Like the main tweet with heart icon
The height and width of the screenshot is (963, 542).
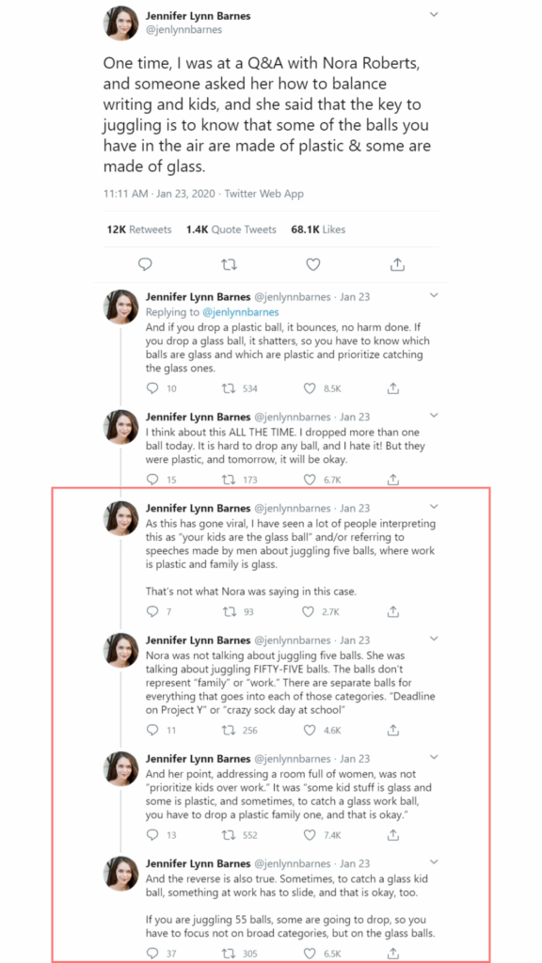click(313, 264)
